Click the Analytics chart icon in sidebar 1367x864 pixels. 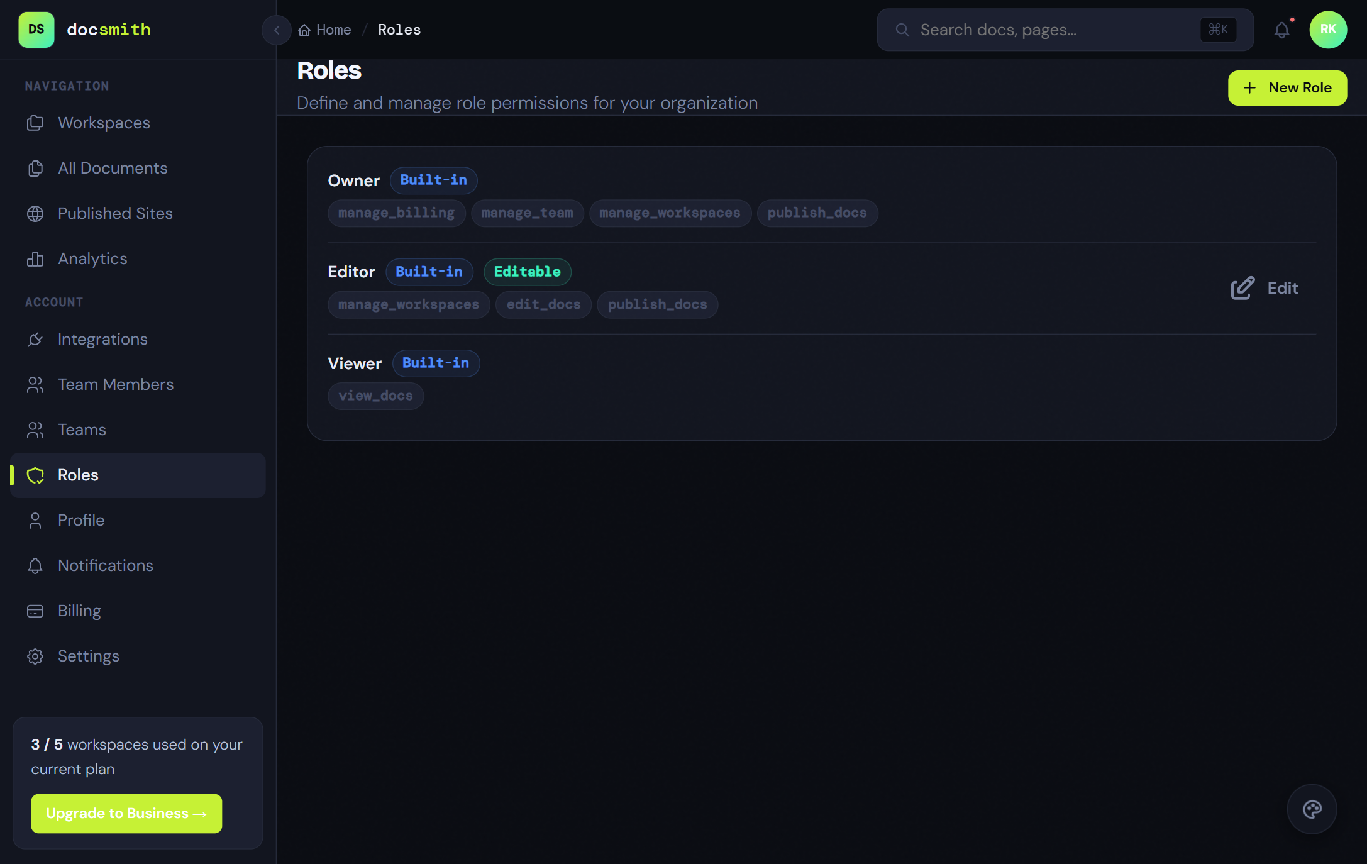(35, 259)
